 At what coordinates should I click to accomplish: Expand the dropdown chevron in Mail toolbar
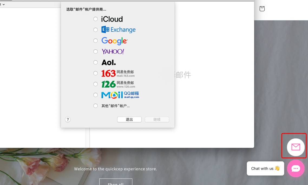click(x=4, y=4)
